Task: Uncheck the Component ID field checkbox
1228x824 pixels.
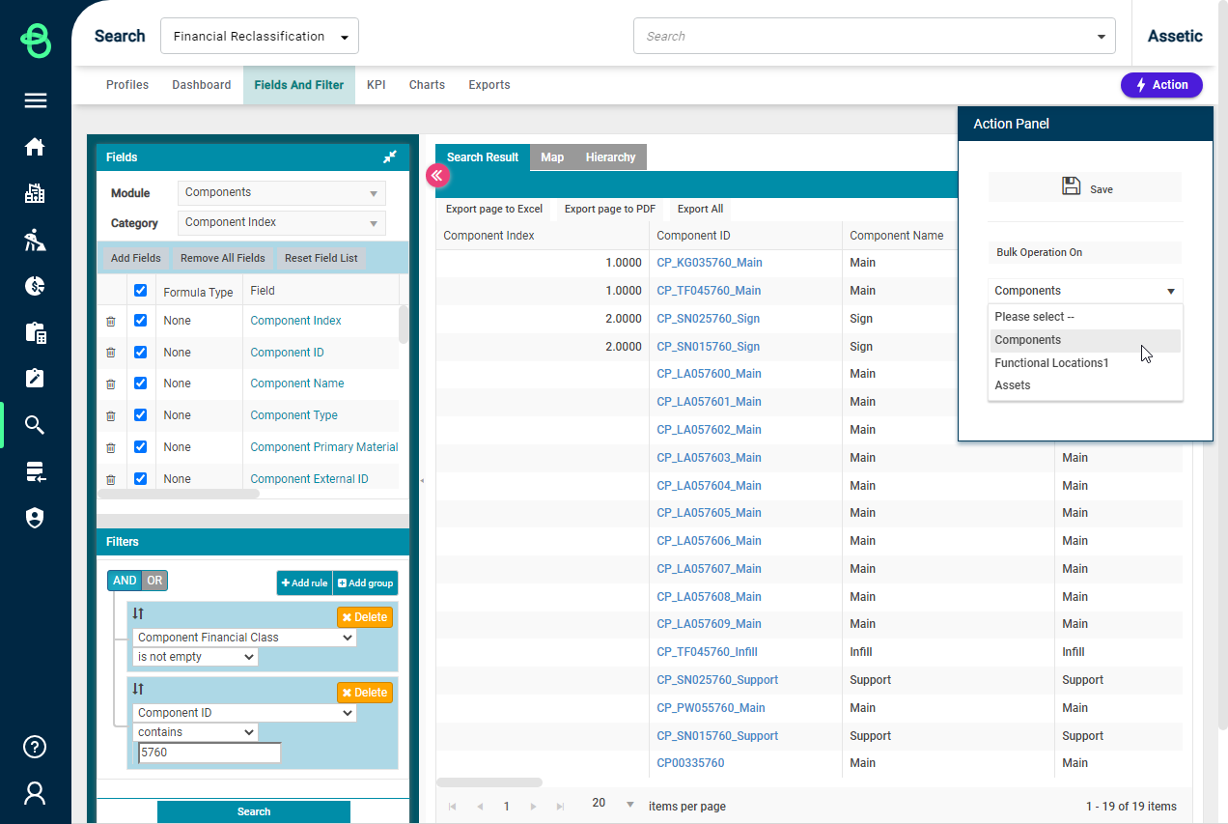Action: [140, 352]
